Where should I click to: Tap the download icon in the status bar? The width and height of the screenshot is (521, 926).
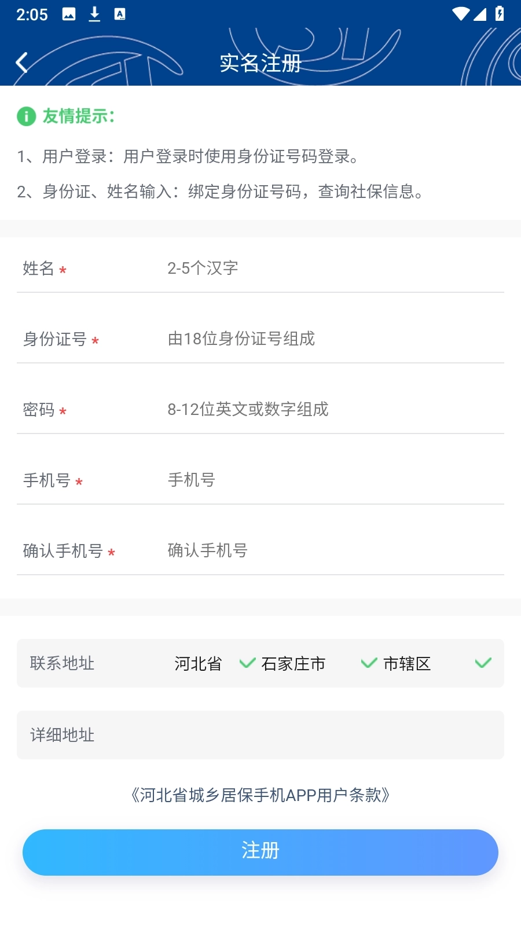94,14
